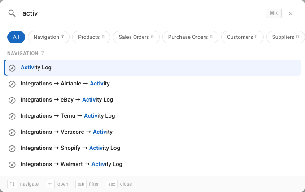This screenshot has width=305, height=192.
Task: Filter results by Sales Orders
Action: [x=136, y=37]
